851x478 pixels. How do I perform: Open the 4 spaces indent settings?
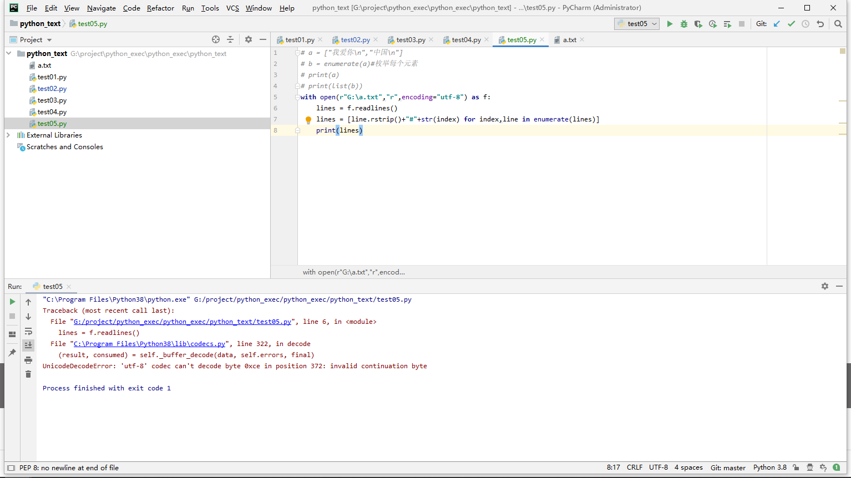tap(688, 467)
